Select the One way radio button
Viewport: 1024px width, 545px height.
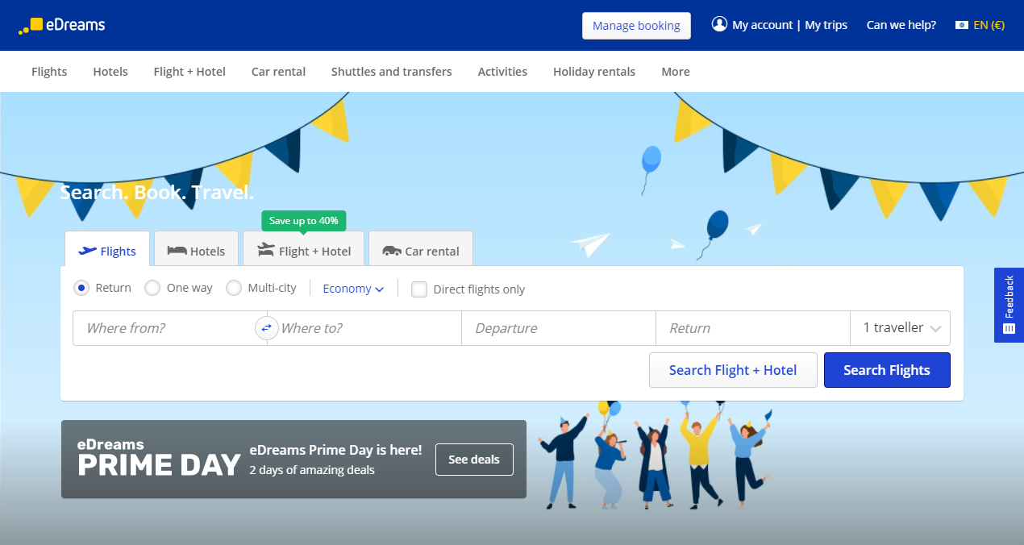click(x=152, y=288)
